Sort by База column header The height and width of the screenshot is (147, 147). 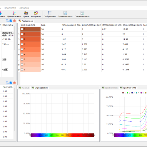click(51, 25)
